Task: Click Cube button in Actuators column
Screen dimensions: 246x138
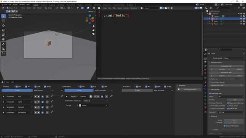Action: (137, 90)
